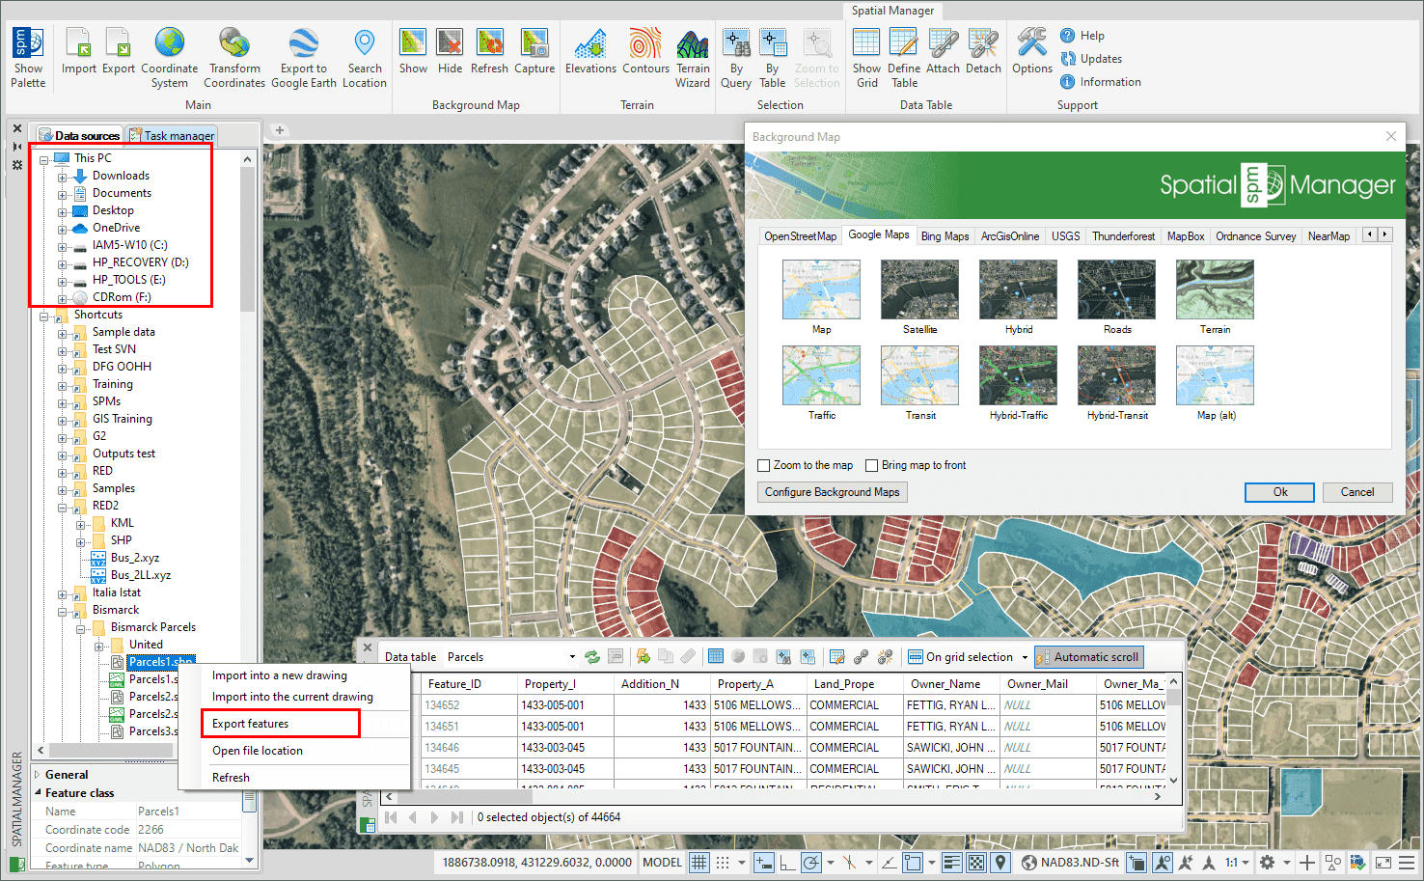Expand the Sample data folder
The height and width of the screenshot is (881, 1424).
click(x=62, y=333)
